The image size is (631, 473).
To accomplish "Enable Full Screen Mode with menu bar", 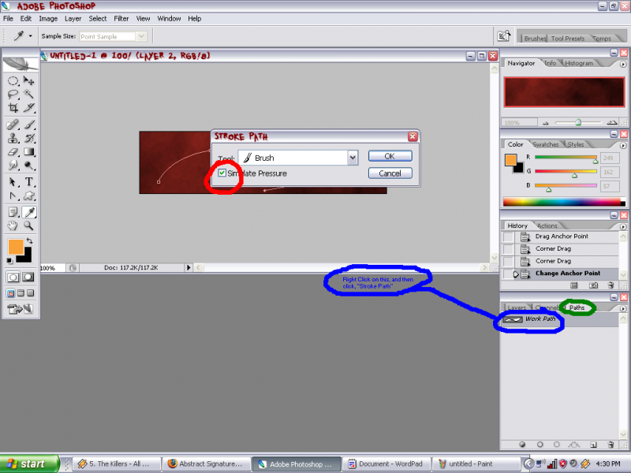I will pyautogui.click(x=21, y=293).
